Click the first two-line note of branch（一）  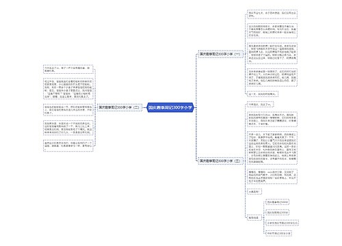272,14
